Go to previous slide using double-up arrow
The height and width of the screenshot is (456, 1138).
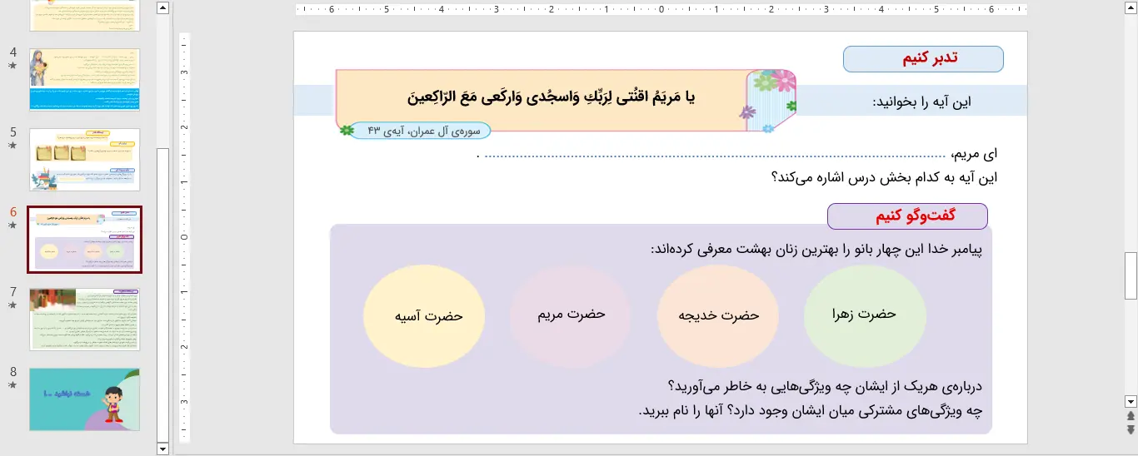[1131, 415]
